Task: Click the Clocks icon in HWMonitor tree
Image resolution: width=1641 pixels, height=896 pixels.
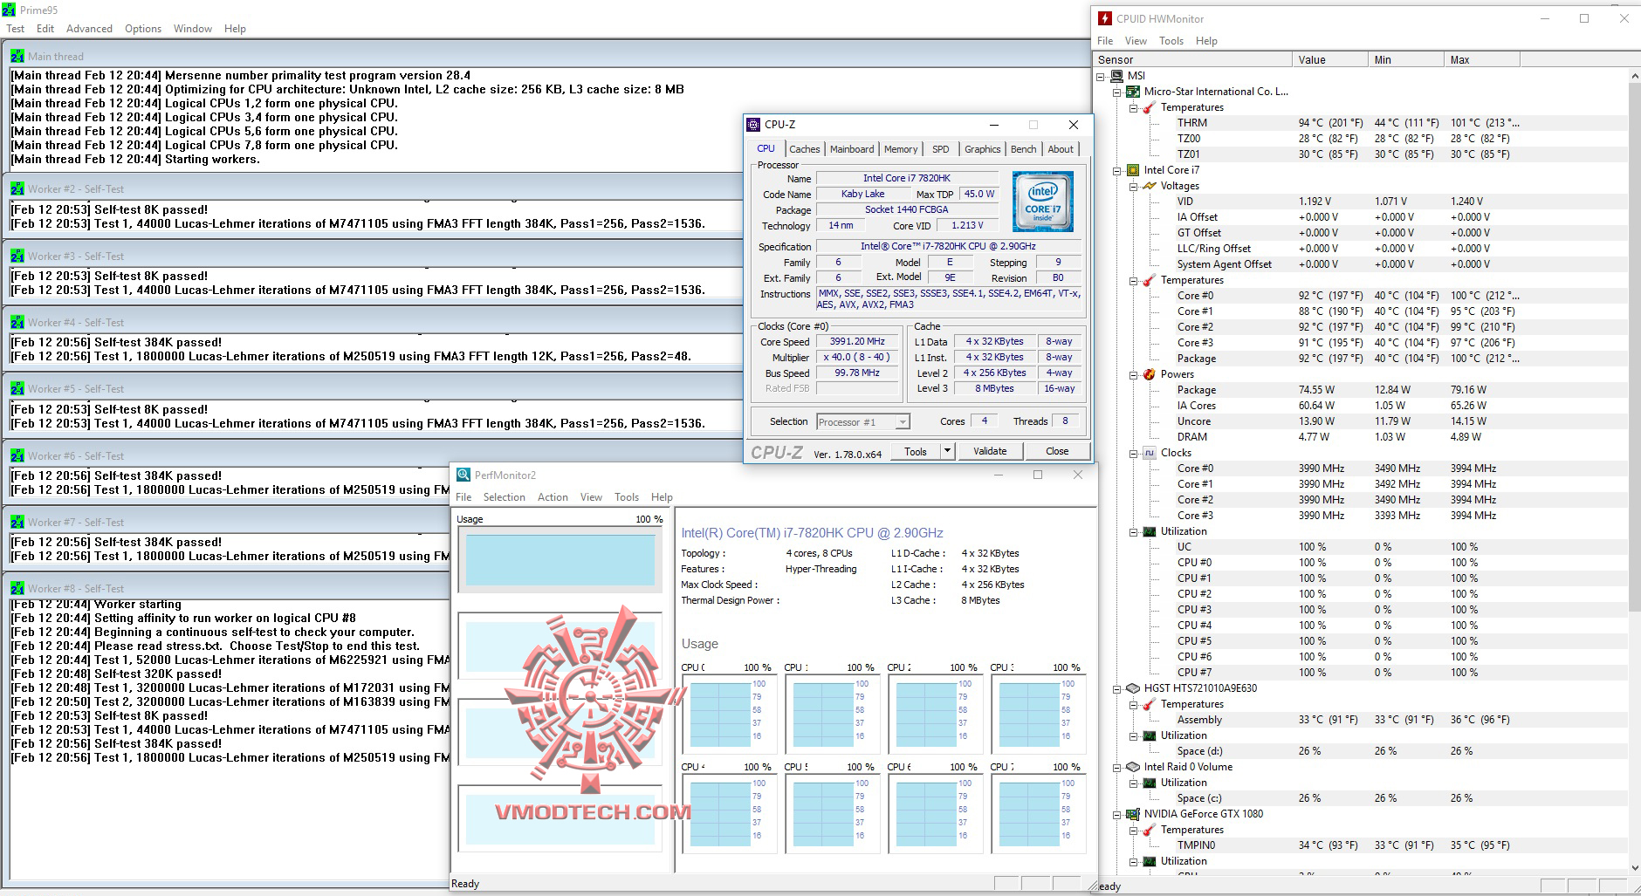Action: [x=1150, y=453]
